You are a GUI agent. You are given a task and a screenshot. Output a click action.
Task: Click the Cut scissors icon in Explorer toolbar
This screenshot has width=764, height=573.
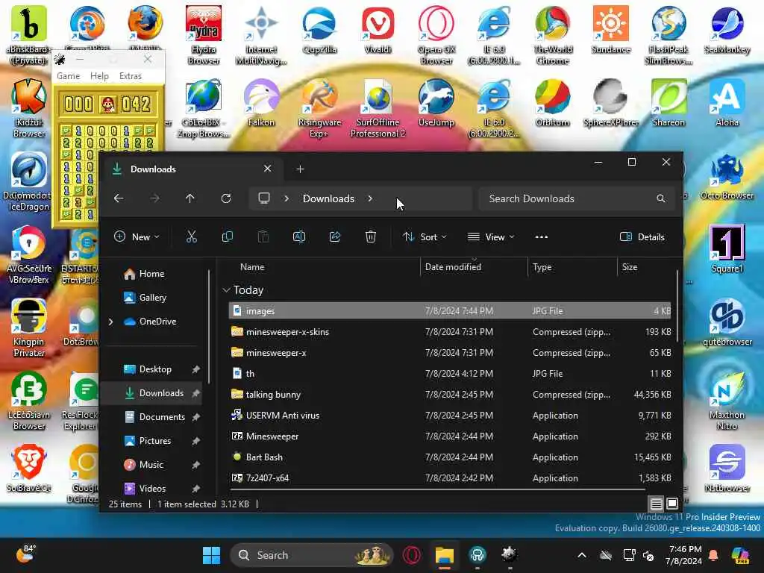(192, 237)
